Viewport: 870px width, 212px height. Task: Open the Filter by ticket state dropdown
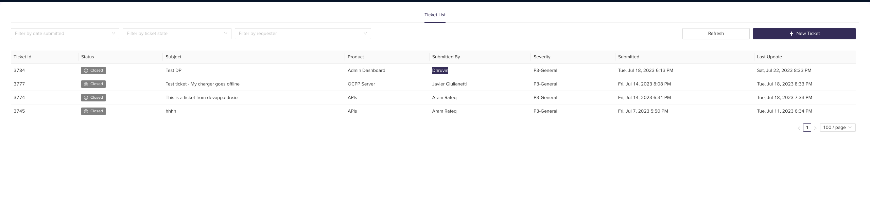point(177,34)
